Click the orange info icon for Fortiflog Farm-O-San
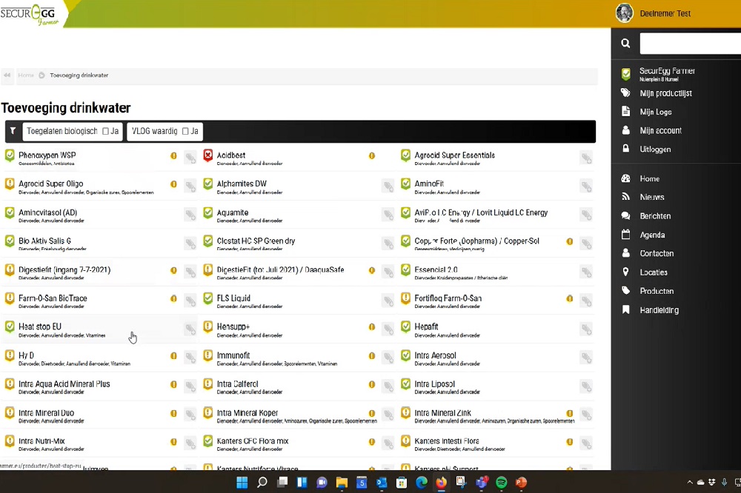This screenshot has height=493, width=741. (x=569, y=298)
